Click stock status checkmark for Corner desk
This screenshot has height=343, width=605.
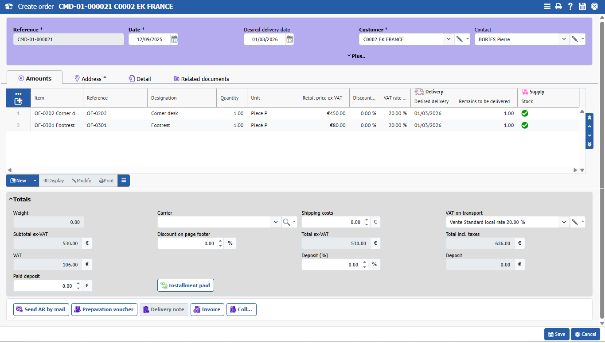[525, 113]
